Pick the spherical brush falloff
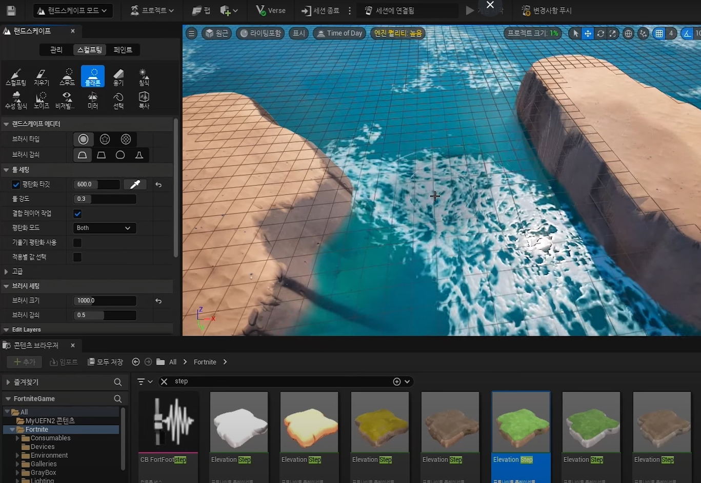This screenshot has width=701, height=483. click(120, 155)
